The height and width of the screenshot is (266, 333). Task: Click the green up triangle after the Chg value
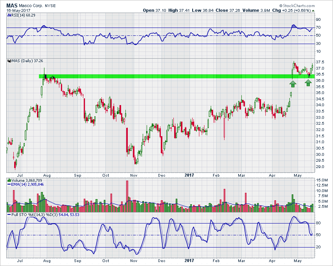click(313, 11)
